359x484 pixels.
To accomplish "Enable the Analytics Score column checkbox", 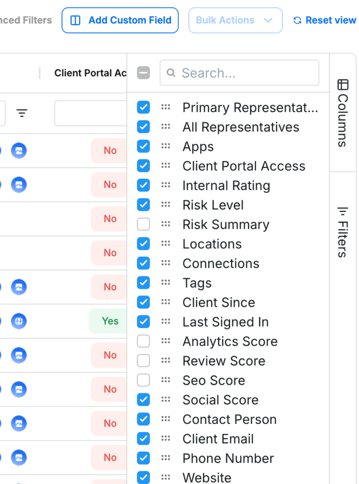I will pyautogui.click(x=143, y=341).
